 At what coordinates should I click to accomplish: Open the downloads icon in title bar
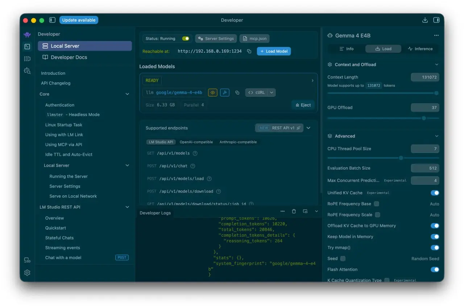click(425, 20)
